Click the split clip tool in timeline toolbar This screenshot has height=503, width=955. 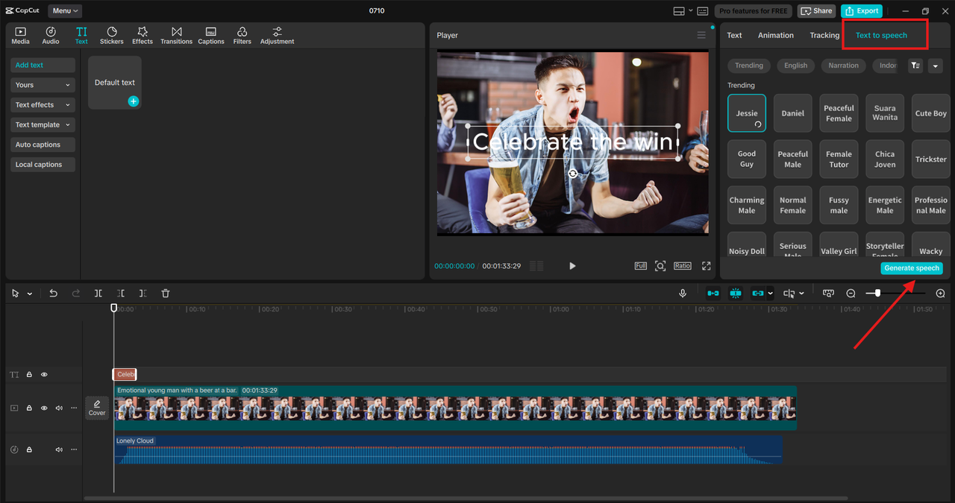coord(98,294)
